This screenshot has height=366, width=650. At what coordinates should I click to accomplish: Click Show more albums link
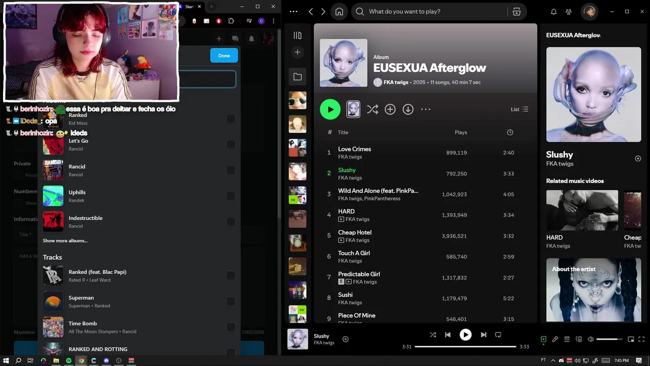coord(65,240)
